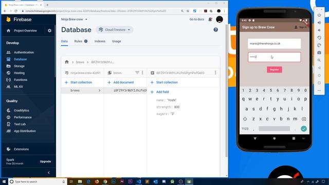
Task: Select brews breadcrumb link
Action: [80, 62]
